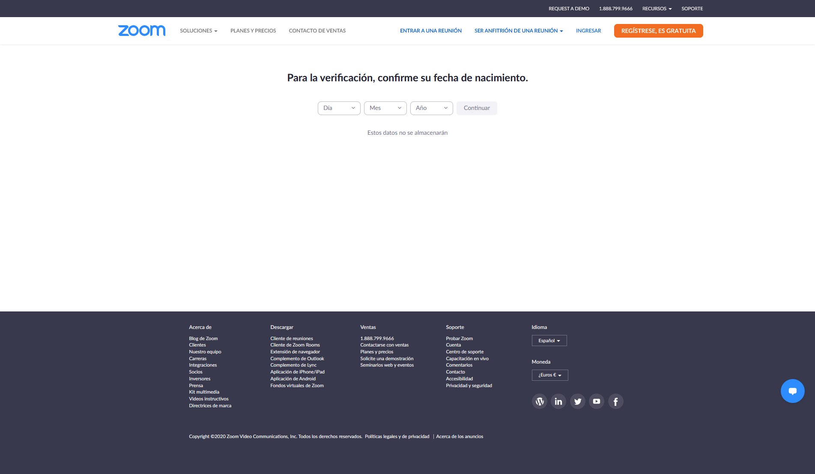Open Probar Zoom footer link
Screen dimensions: 815x474
460,338
